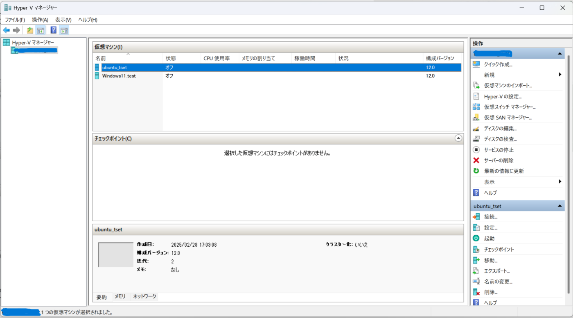Sort by 構成バージョン column header

pos(442,58)
